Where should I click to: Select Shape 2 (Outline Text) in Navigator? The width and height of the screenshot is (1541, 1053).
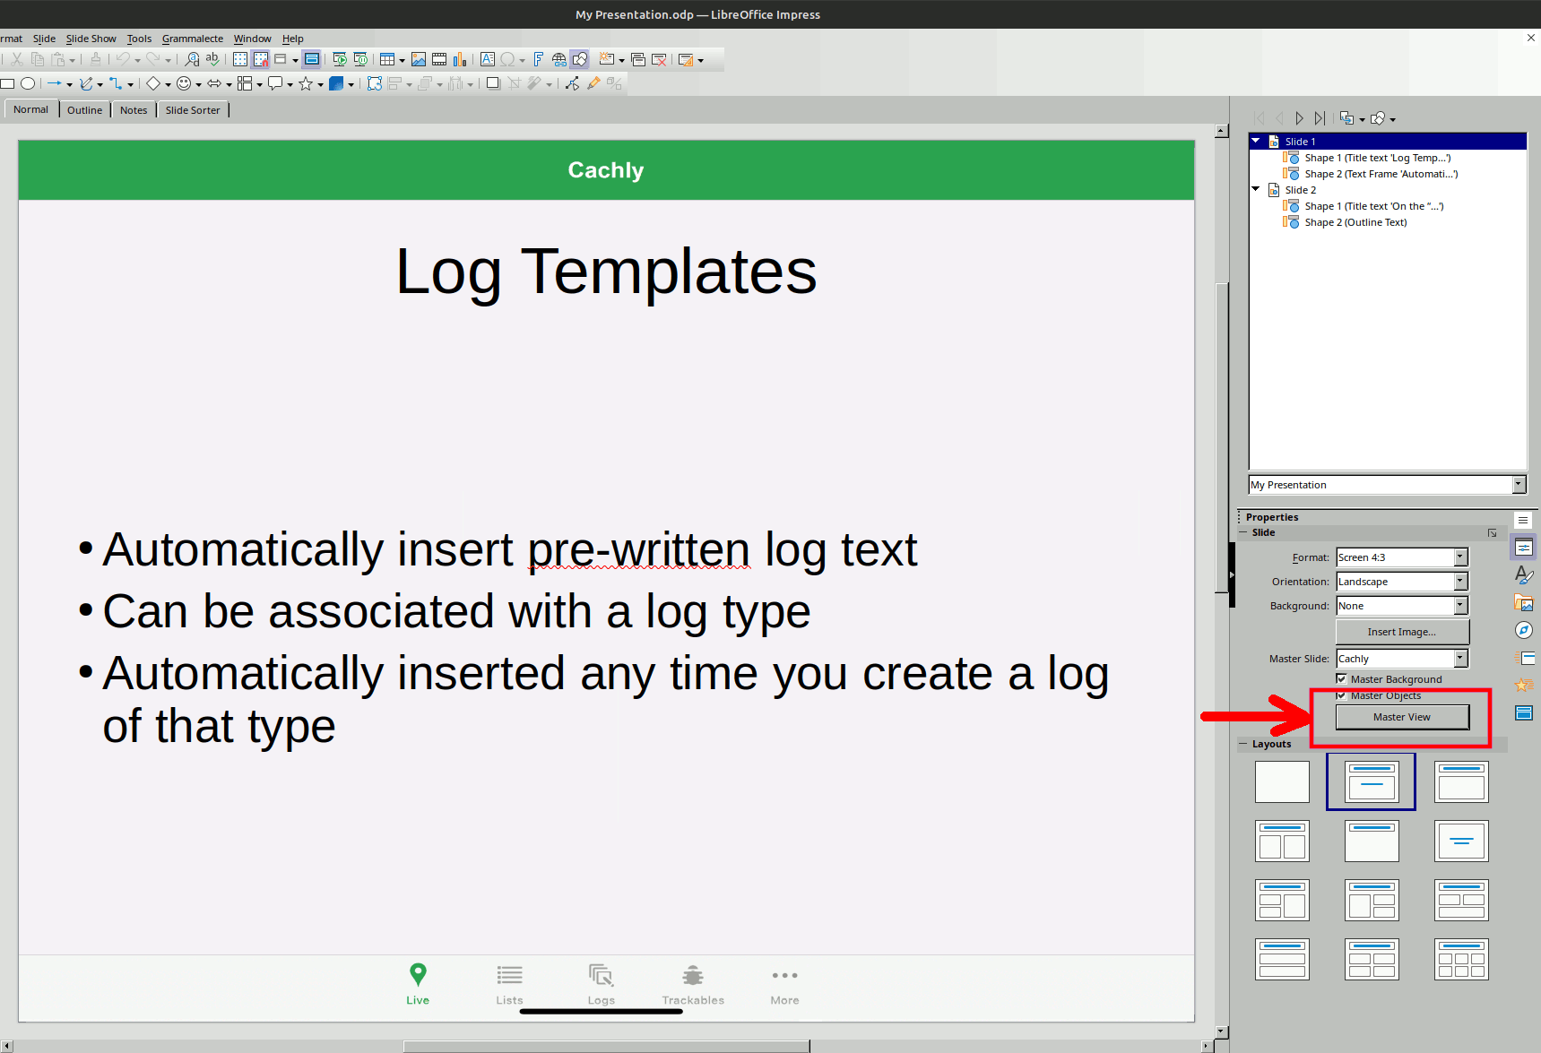pos(1355,222)
